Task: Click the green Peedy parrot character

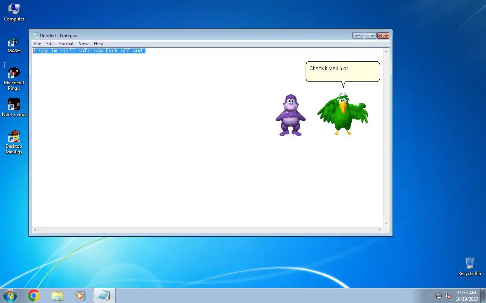Action: click(343, 114)
